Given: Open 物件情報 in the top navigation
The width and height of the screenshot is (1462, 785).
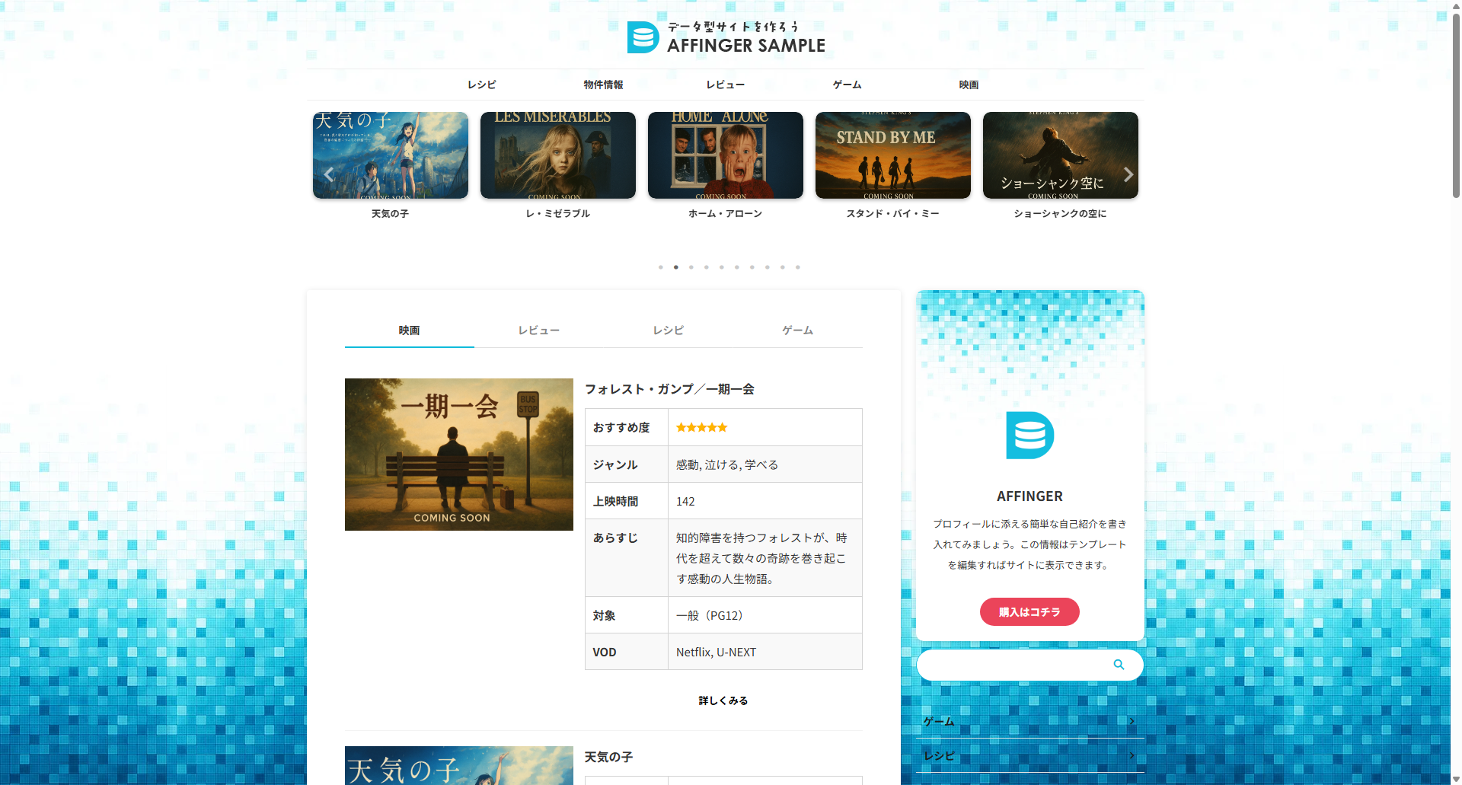Looking at the screenshot, I should tap(604, 85).
